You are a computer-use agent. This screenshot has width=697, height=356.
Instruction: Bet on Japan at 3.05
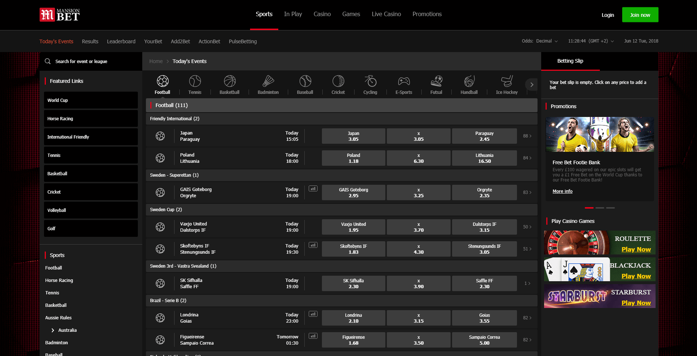click(353, 136)
